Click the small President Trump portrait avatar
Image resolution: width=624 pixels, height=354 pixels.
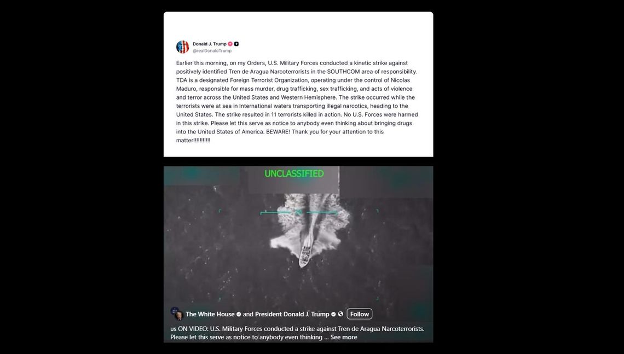tap(180, 316)
